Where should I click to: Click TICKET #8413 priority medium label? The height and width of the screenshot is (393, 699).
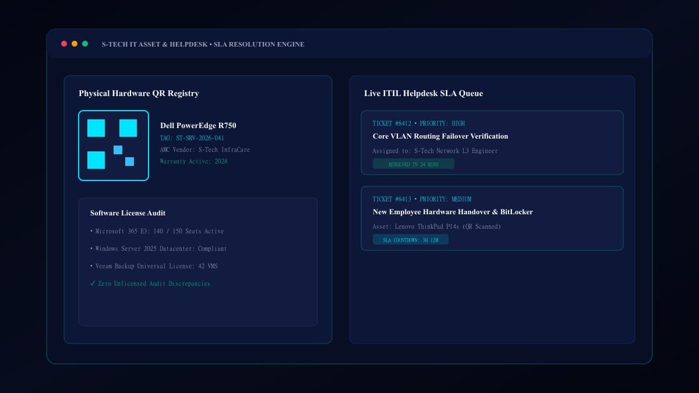pyautogui.click(x=422, y=199)
